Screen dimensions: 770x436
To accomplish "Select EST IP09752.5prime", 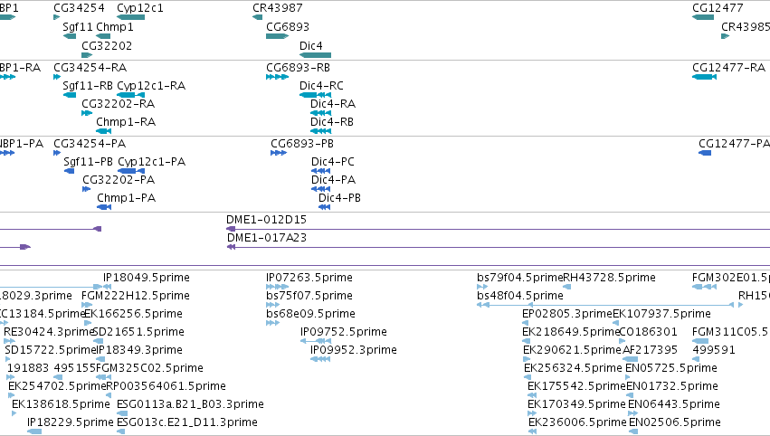I will (344, 332).
